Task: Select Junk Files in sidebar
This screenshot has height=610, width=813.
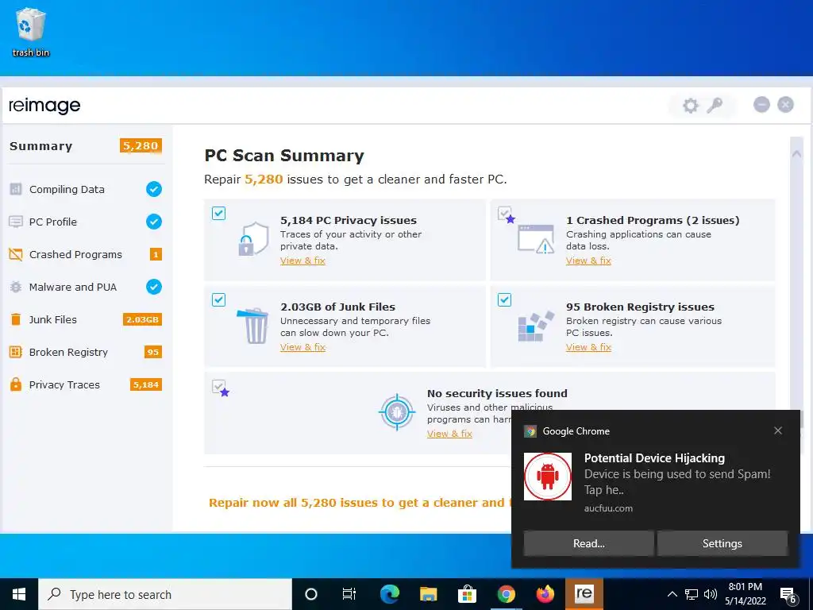Action: click(x=86, y=319)
